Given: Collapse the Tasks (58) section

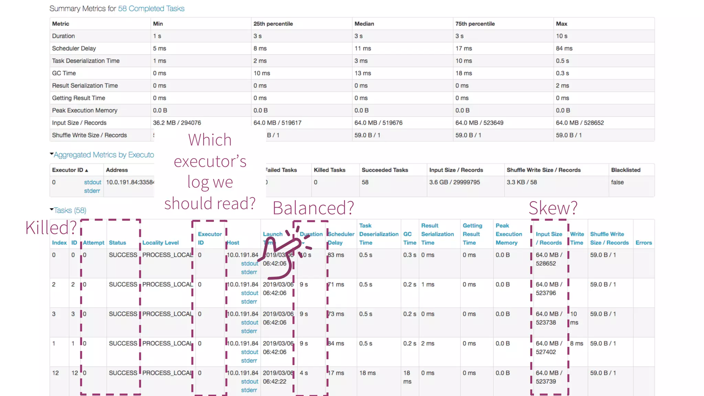Looking at the screenshot, I should click(68, 210).
